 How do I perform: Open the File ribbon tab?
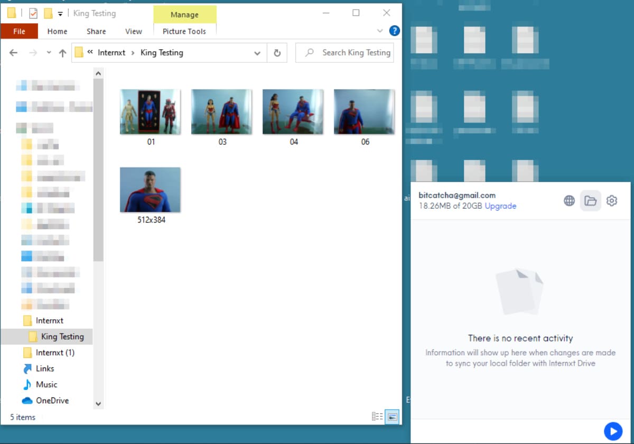19,31
